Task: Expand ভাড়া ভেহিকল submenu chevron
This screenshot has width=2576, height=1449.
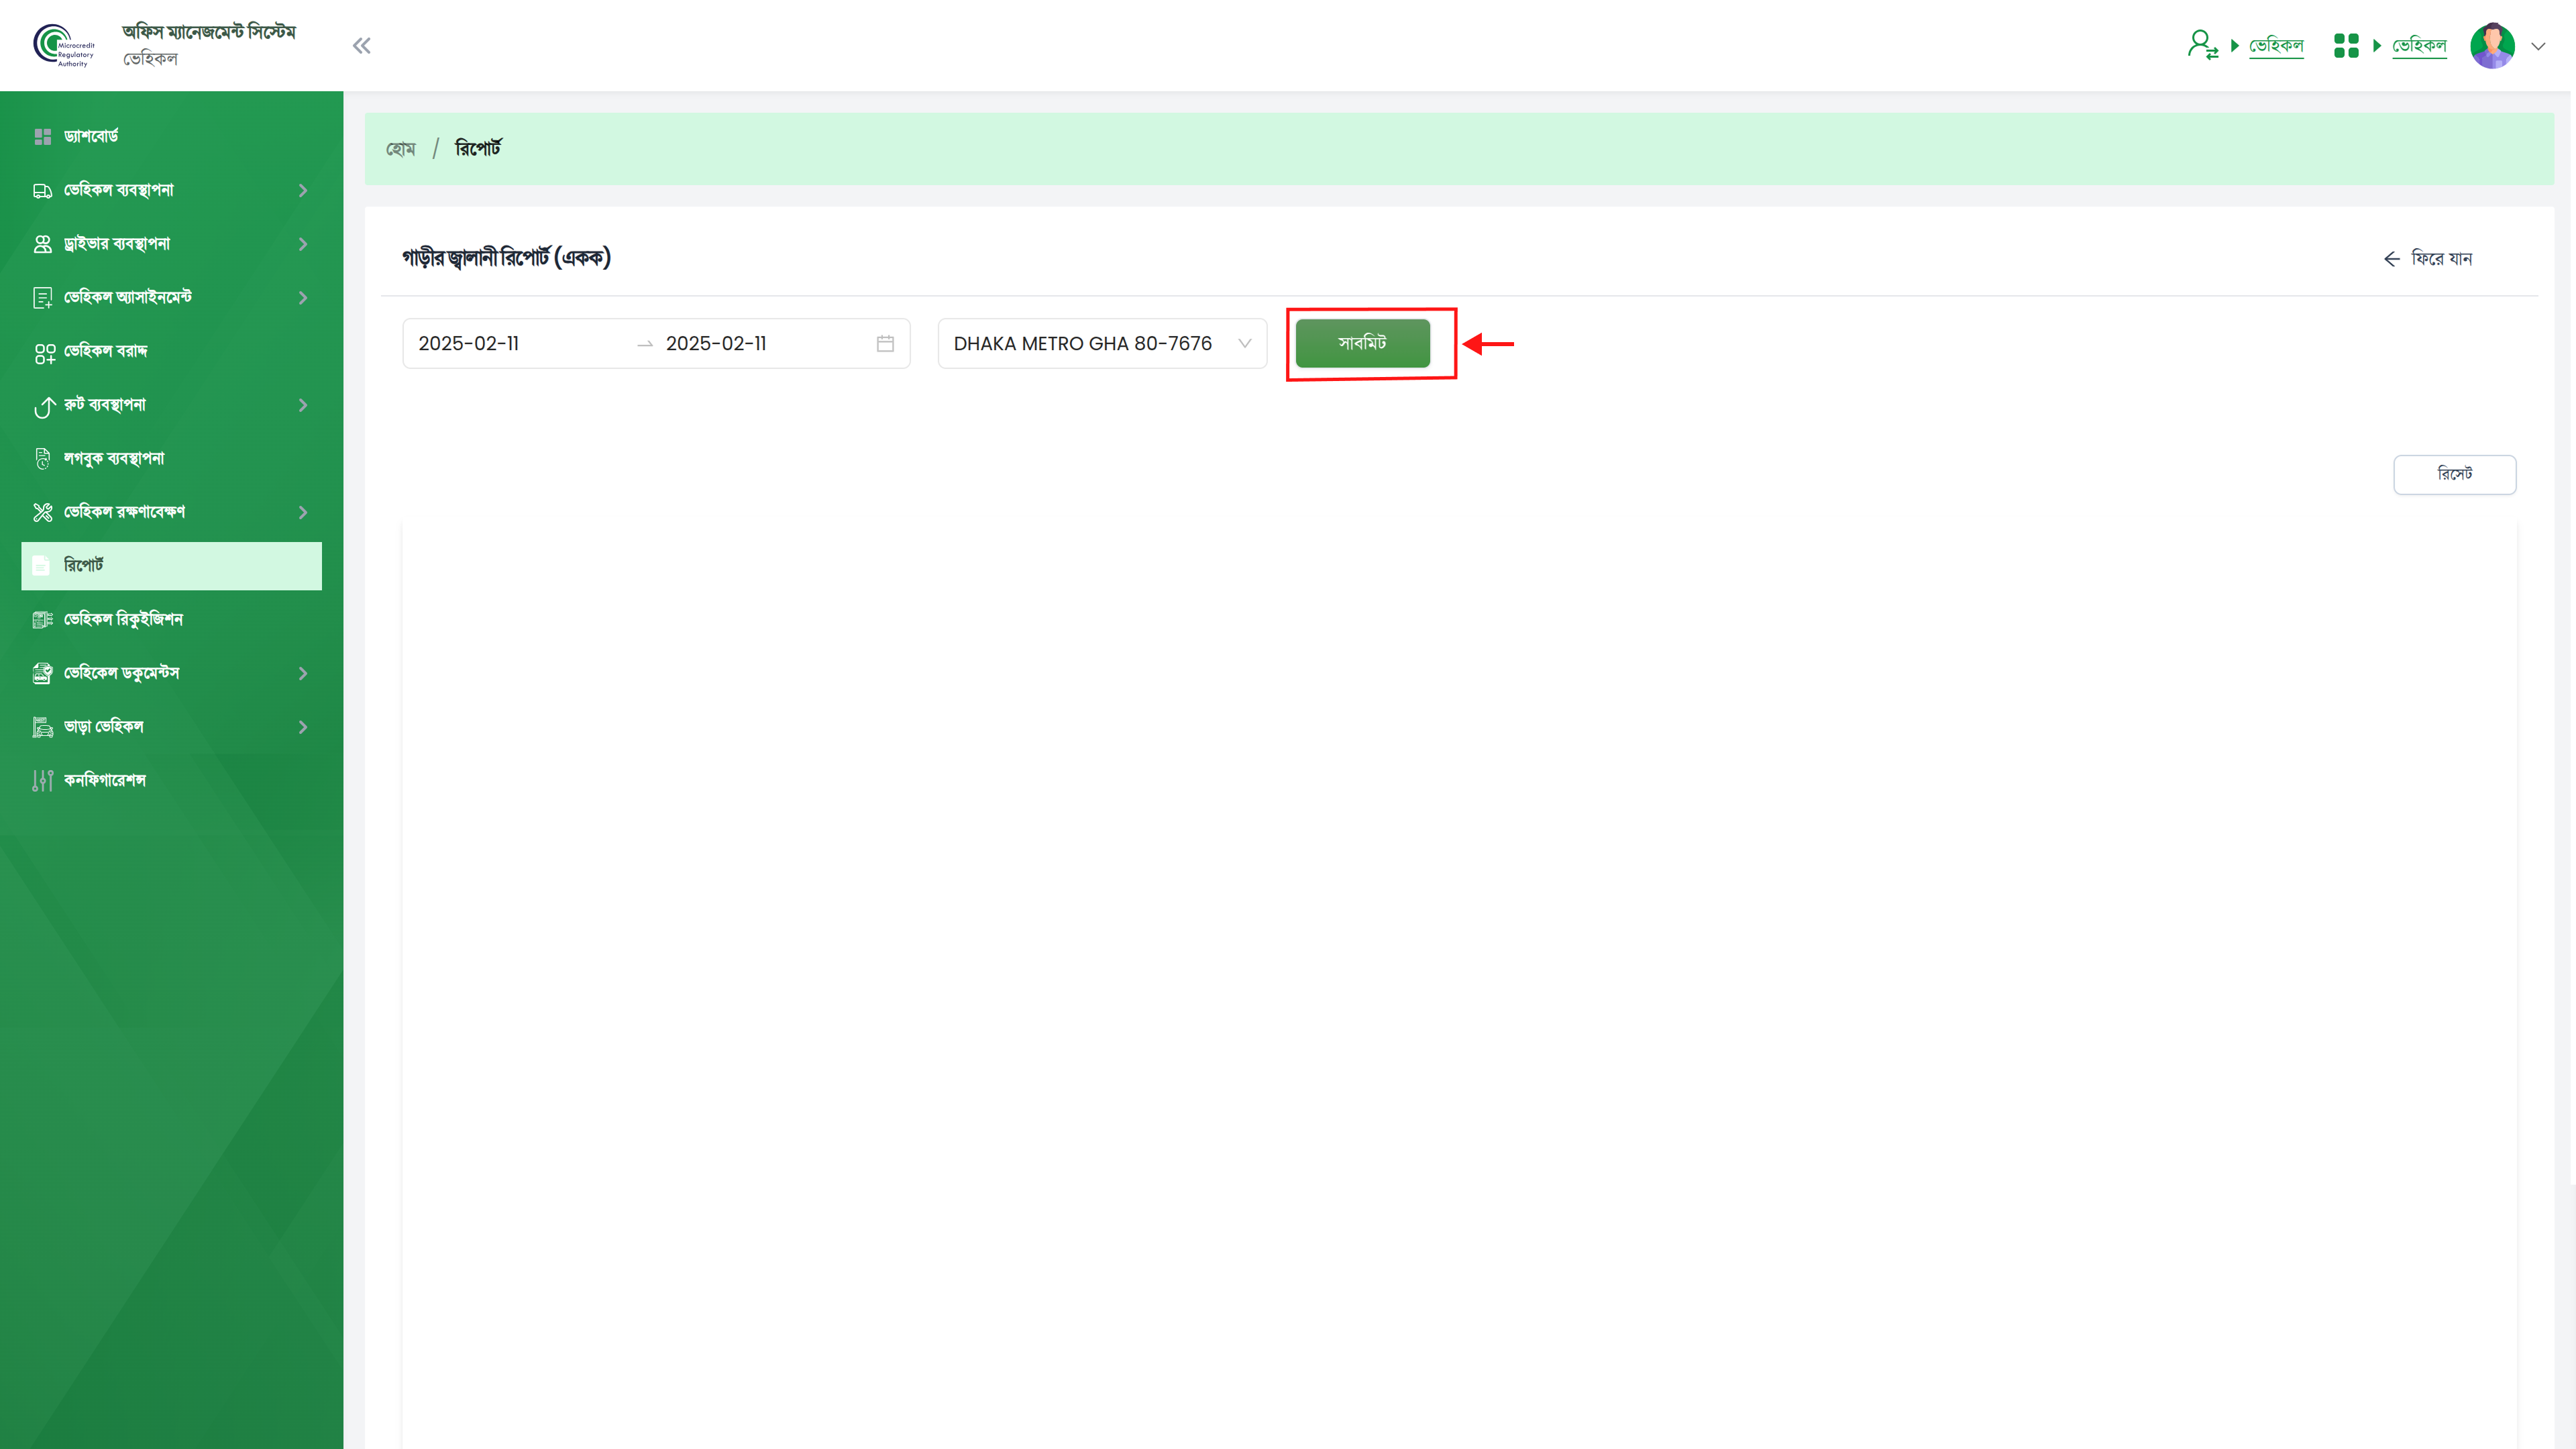Action: pos(303,727)
